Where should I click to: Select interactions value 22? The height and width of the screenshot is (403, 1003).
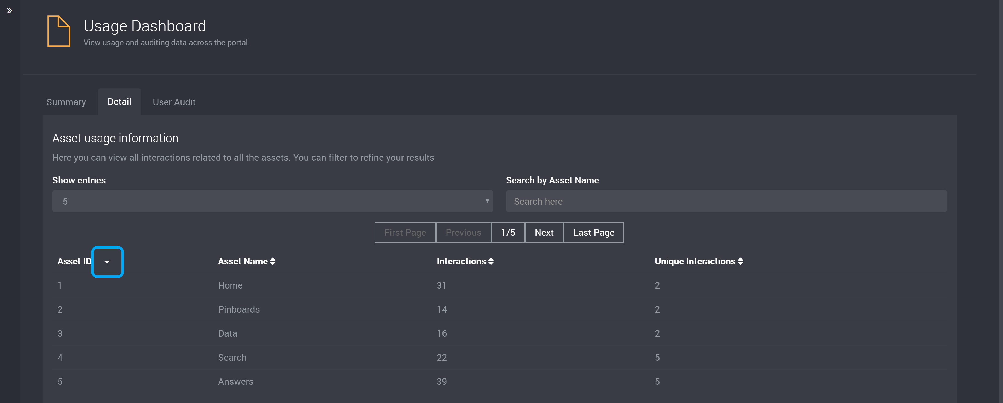441,358
